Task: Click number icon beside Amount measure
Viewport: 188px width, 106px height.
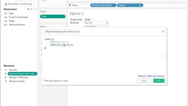Action: coord(6,70)
